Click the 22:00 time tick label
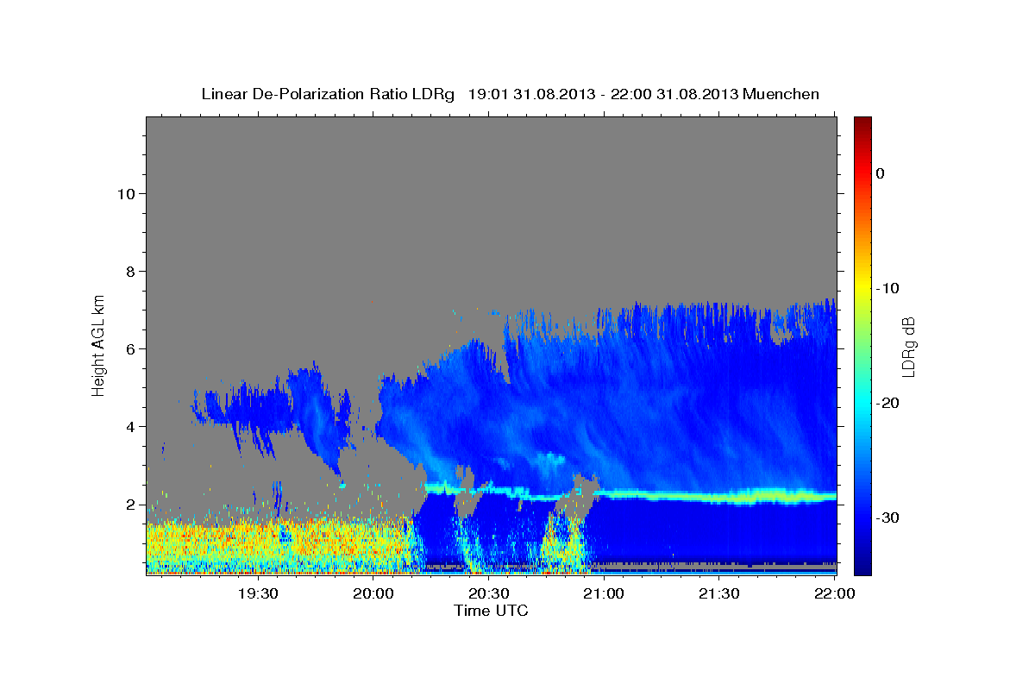The image size is (1035, 690). pos(834,594)
